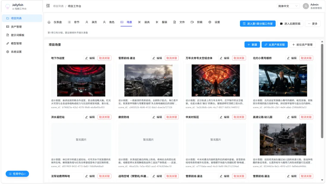Click 进入后期剪辑 button
The height and width of the screenshot is (184, 326).
pyautogui.click(x=290, y=23)
